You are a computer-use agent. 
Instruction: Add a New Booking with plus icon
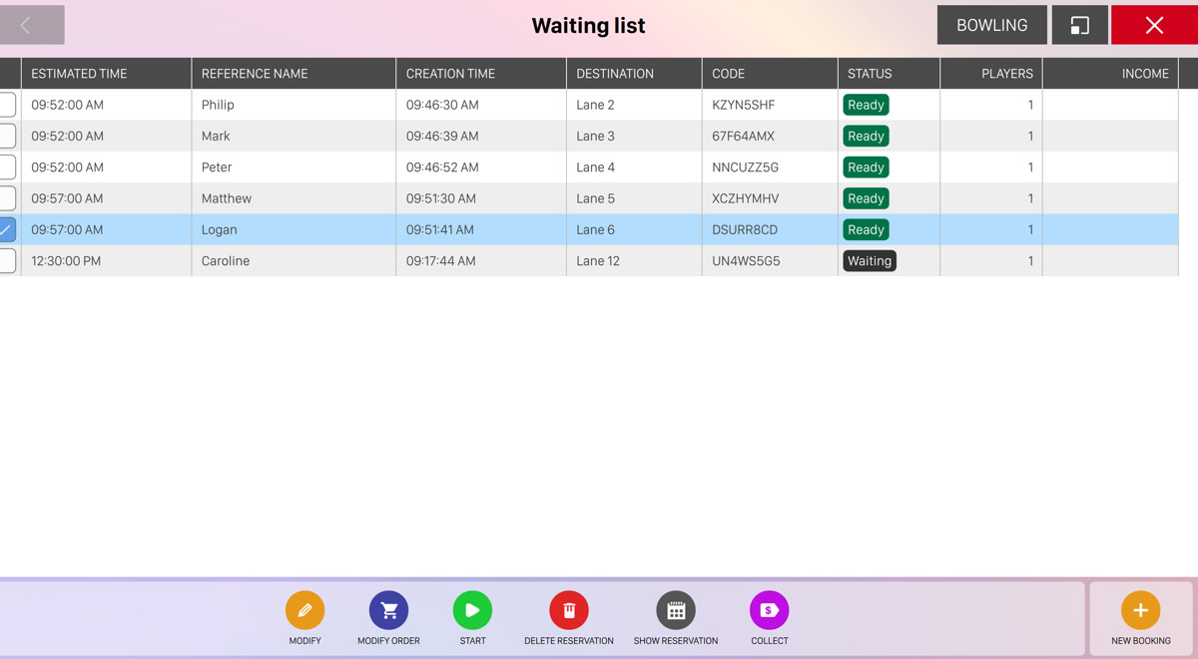tap(1140, 610)
